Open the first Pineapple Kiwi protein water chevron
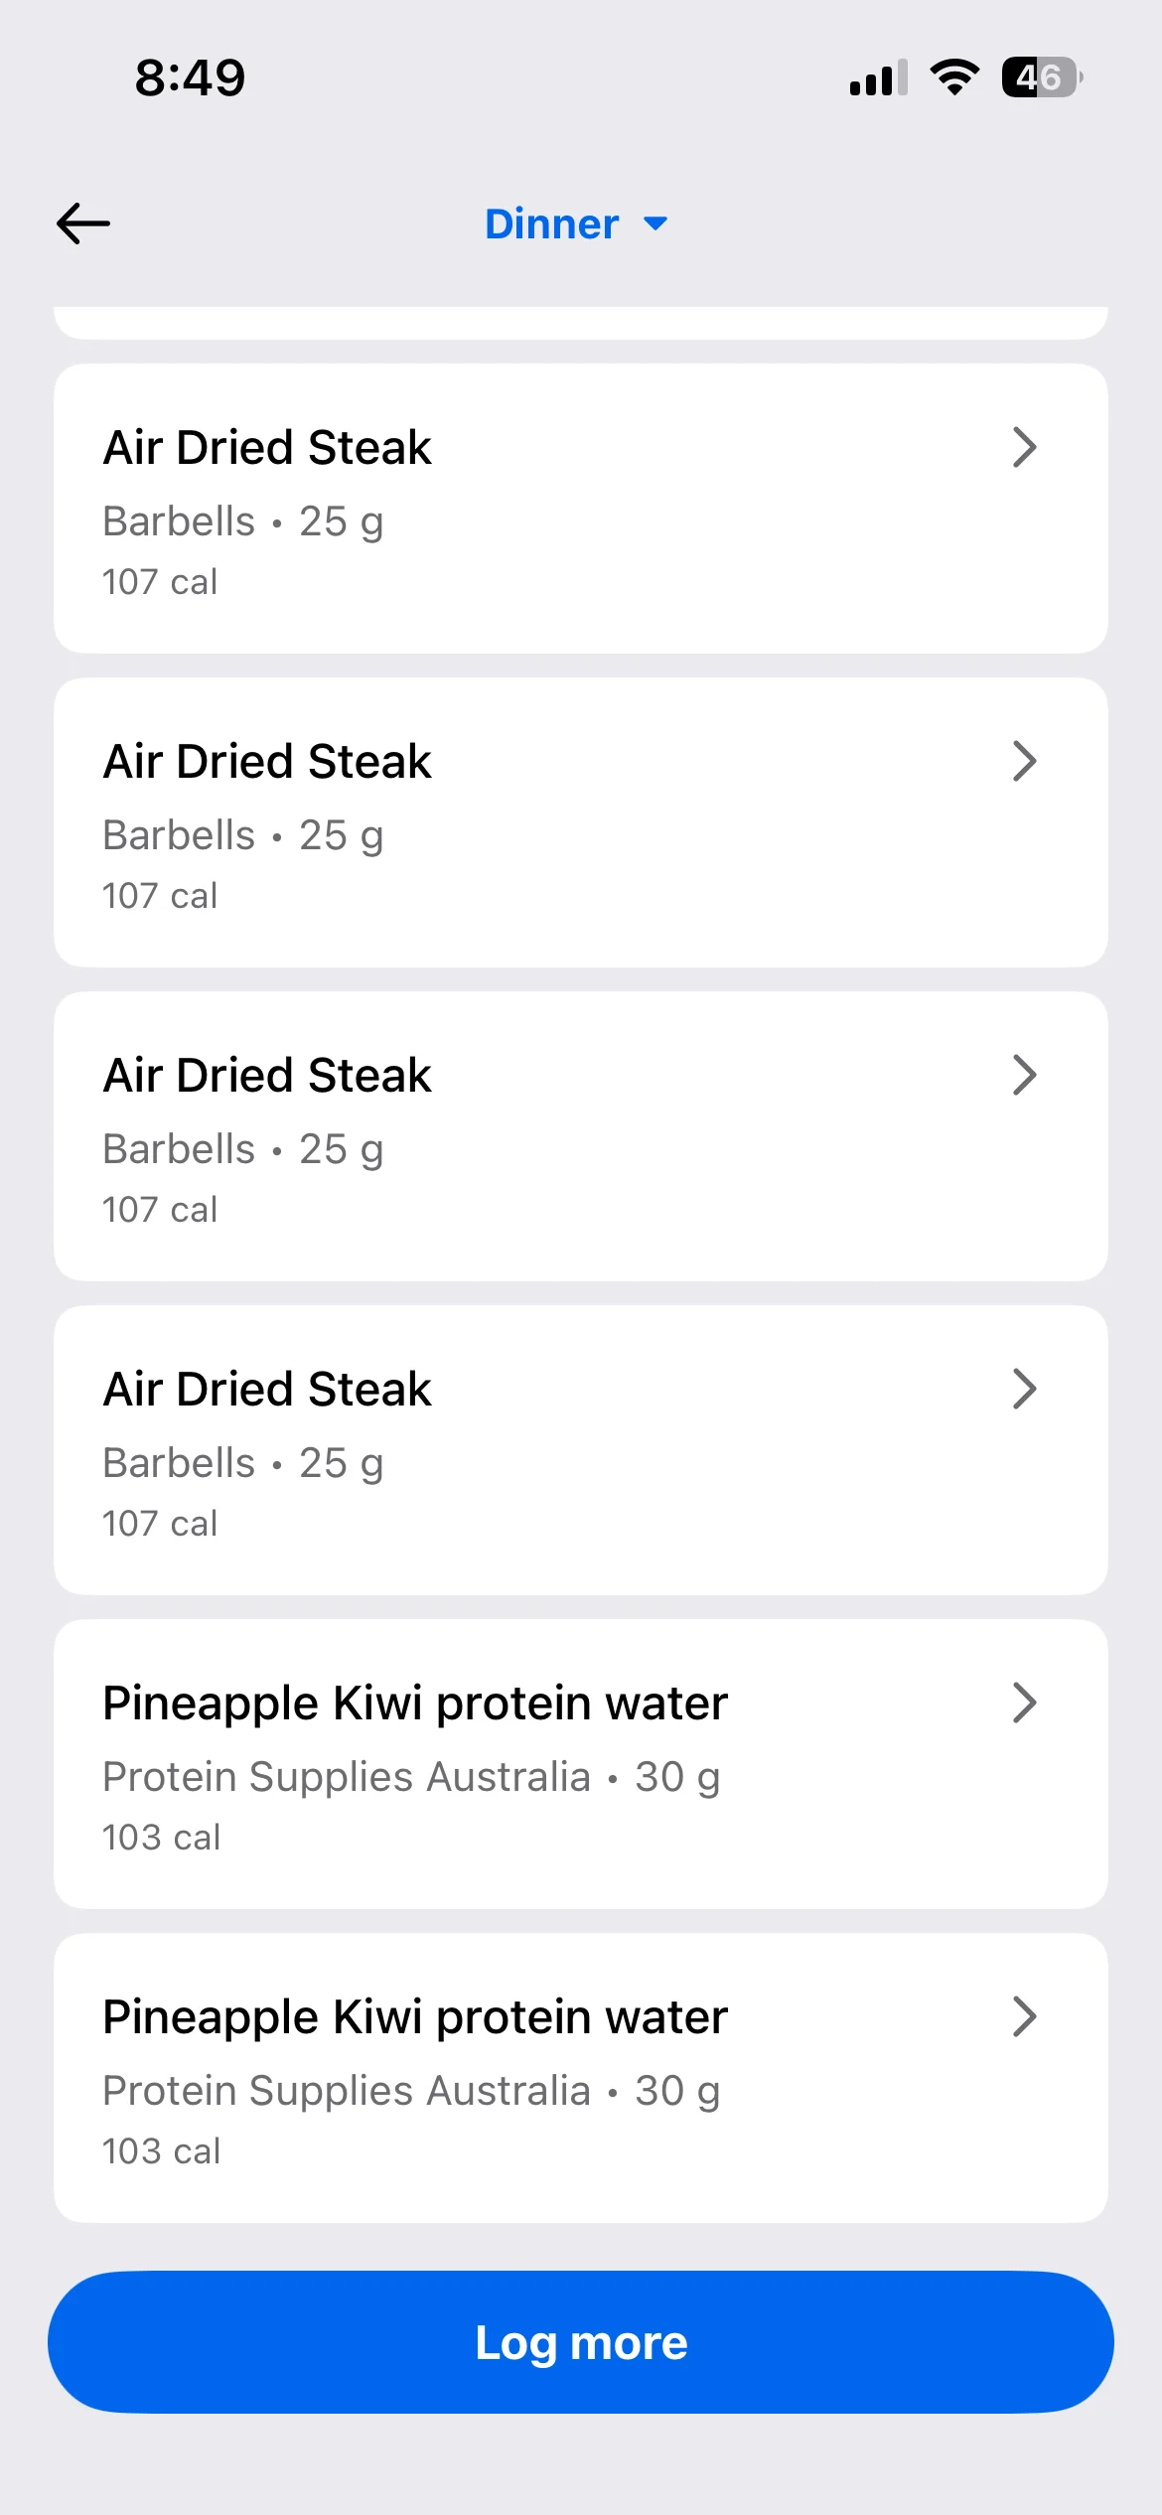 (1024, 1702)
